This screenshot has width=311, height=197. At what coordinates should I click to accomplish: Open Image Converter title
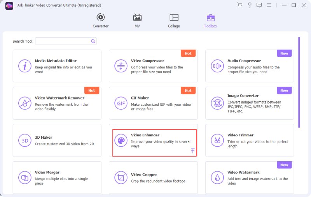[x=243, y=96]
